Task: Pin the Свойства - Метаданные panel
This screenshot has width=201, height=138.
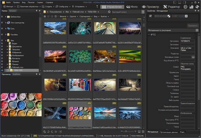Action: click(195, 11)
